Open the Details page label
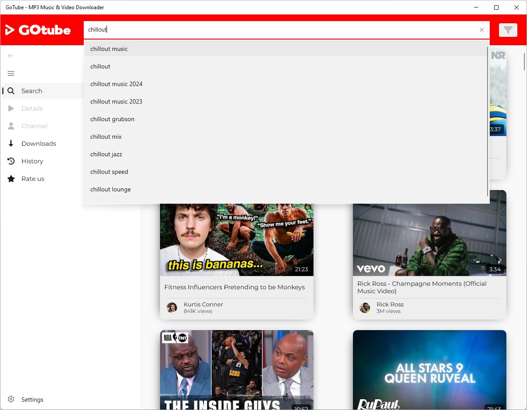The width and height of the screenshot is (527, 410). 32,108
